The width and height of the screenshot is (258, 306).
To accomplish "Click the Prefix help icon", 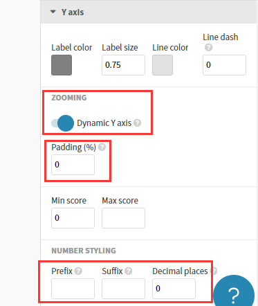I will point(78,271).
